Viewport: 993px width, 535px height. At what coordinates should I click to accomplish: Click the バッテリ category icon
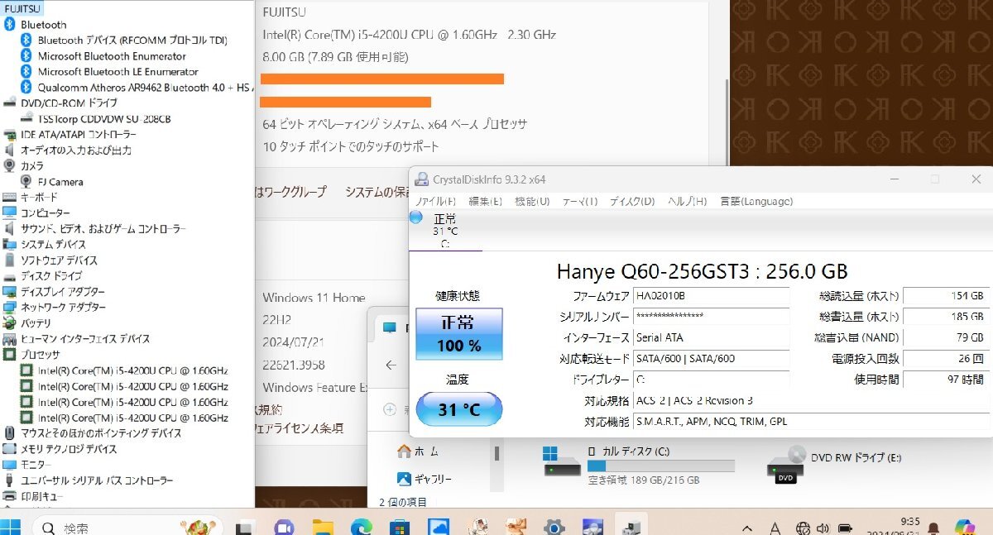(x=10, y=323)
